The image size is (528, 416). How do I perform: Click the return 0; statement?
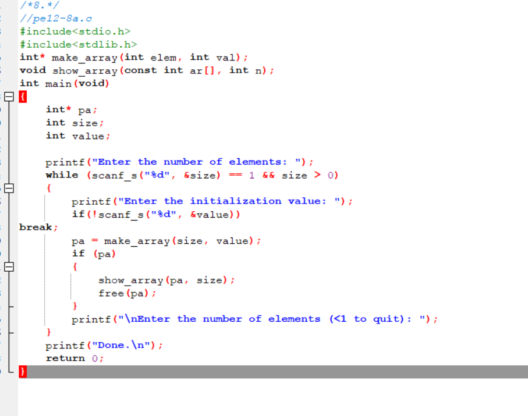point(75,358)
